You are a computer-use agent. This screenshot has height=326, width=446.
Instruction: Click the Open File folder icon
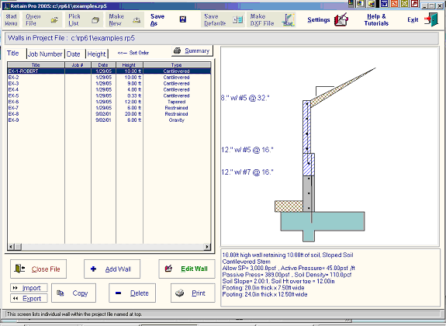click(54, 20)
